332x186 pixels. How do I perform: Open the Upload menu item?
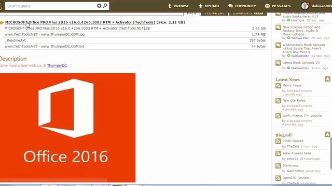point(209,6)
